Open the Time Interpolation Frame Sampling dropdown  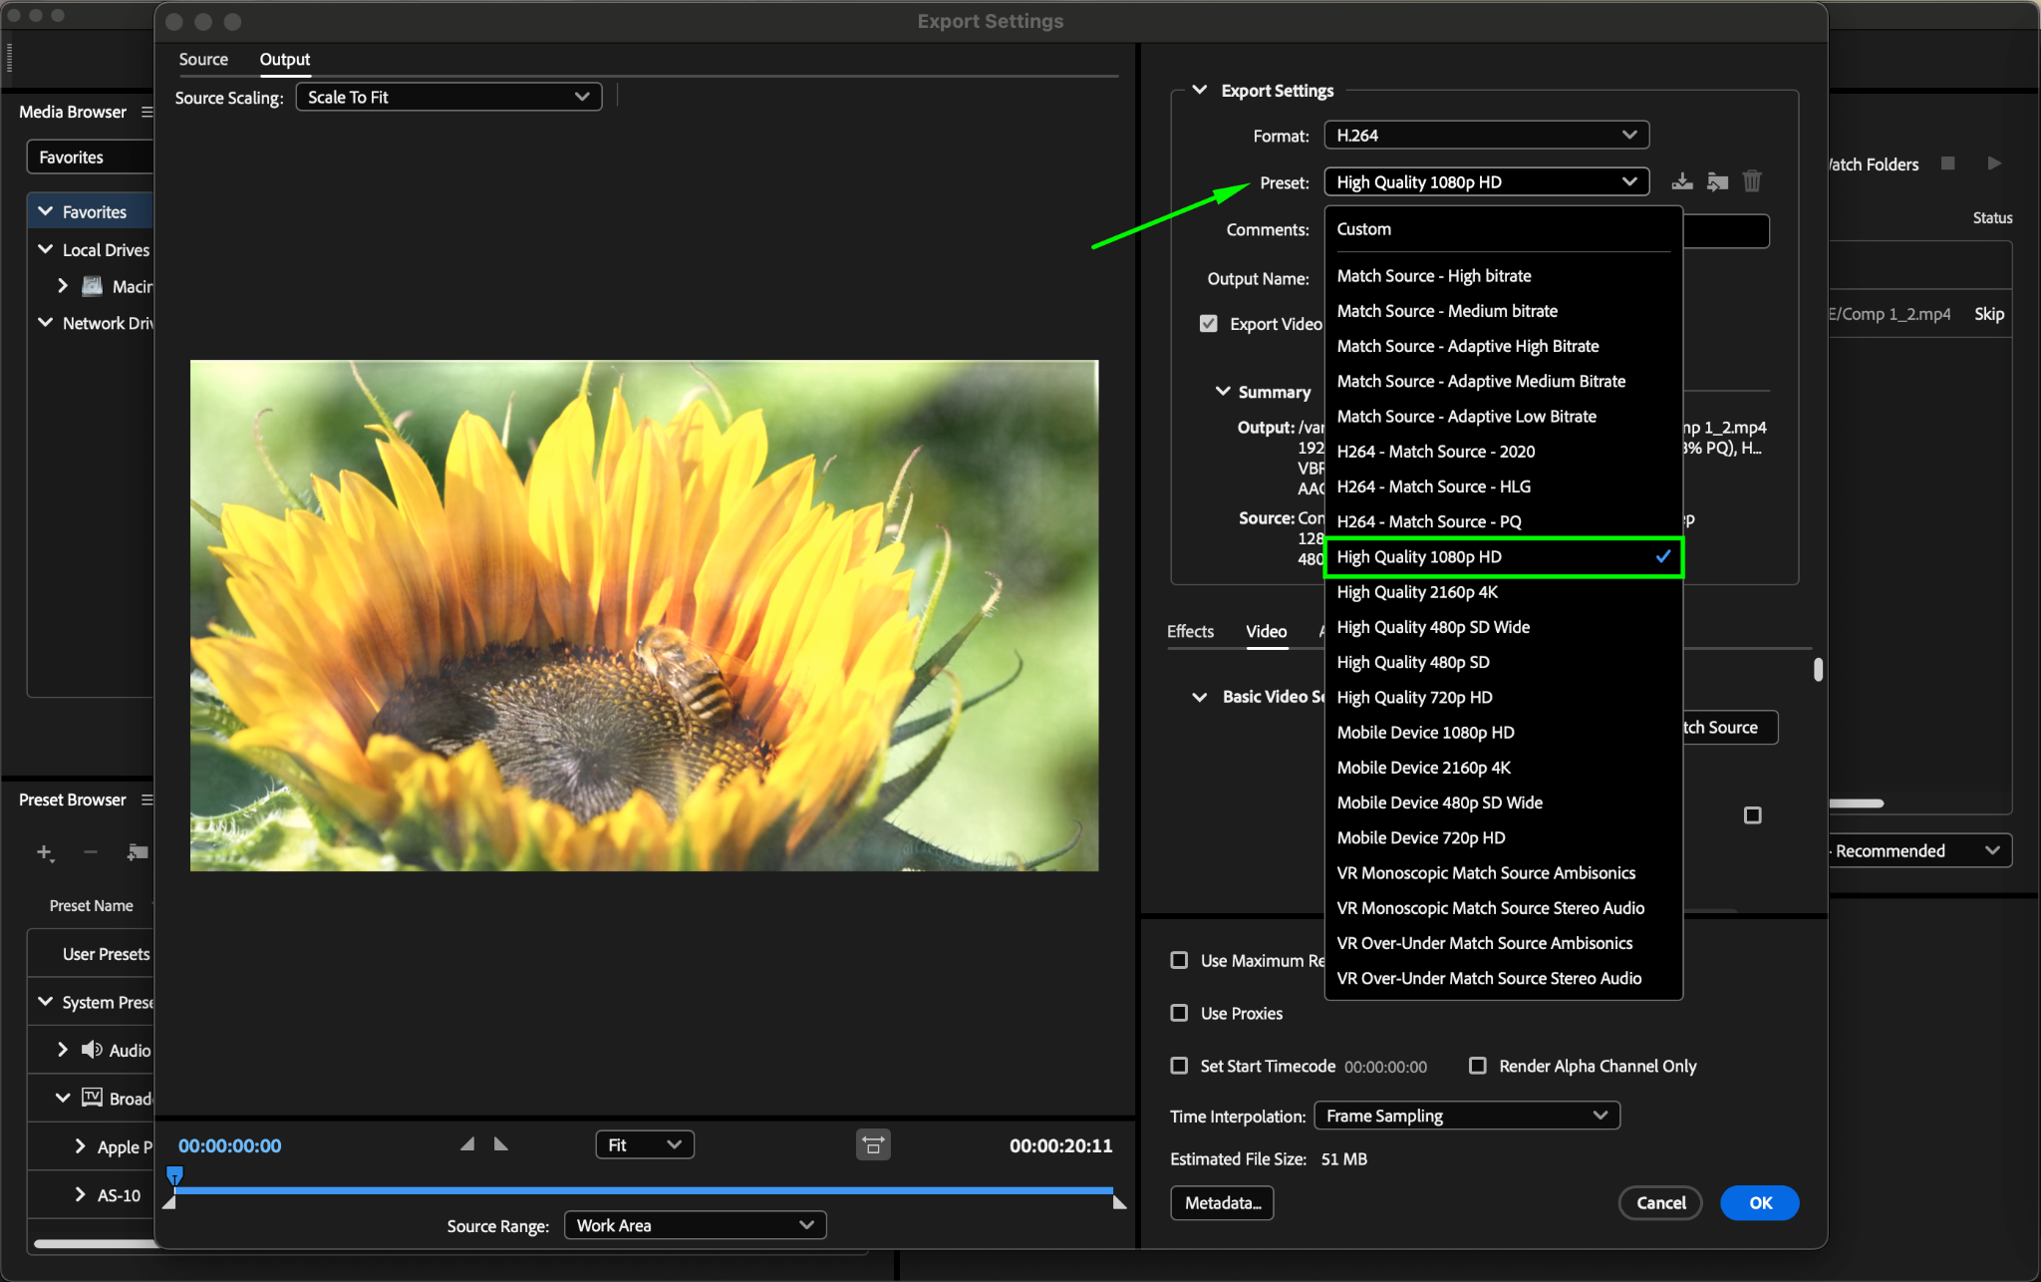coord(1466,1116)
